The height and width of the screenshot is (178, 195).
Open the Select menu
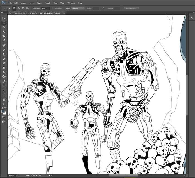click(47, 3)
